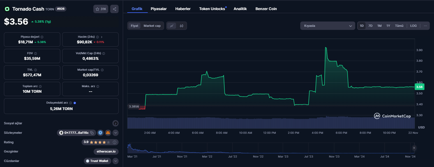Switch to candlestick chart view
This screenshot has width=434, height=167.
(x=181, y=26)
